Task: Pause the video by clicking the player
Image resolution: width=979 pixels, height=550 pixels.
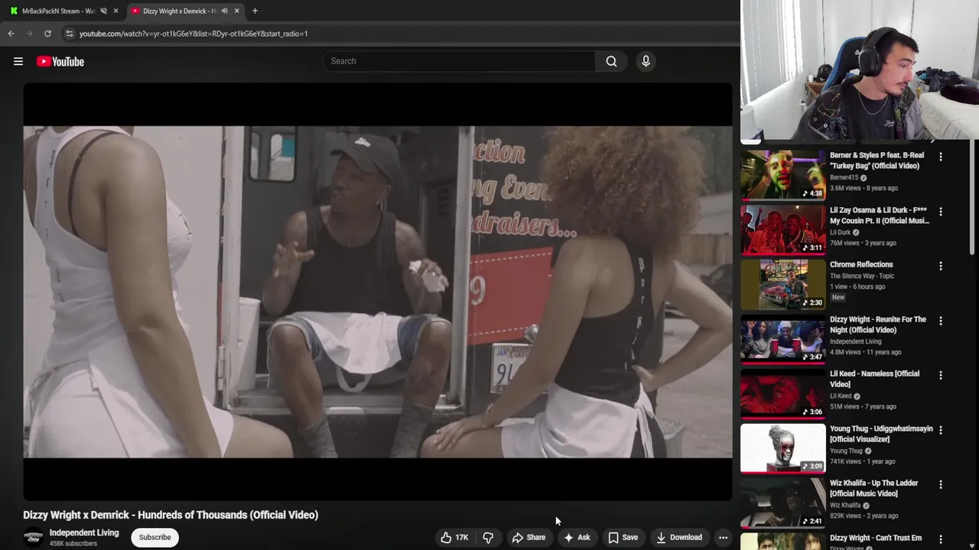Action: pos(378,292)
